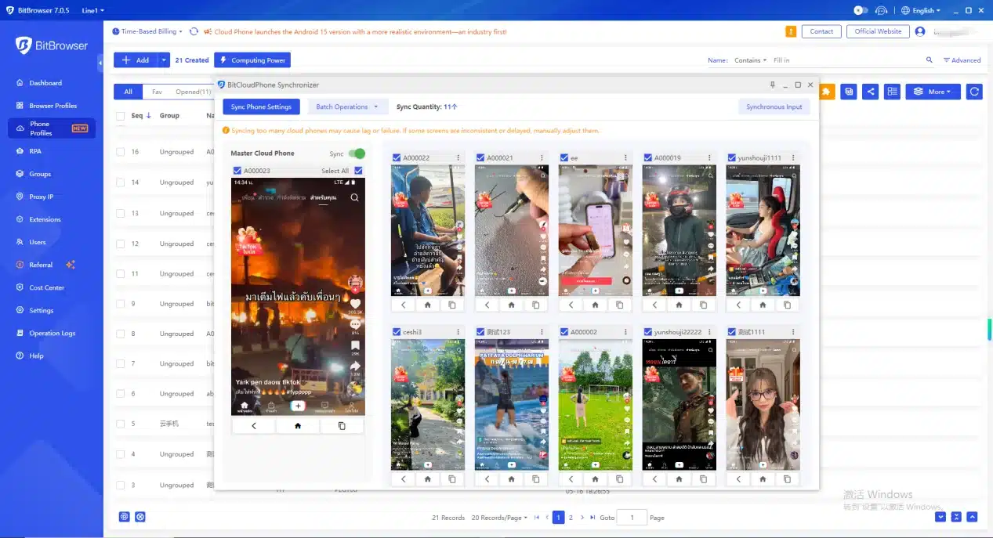Uncheck the Select All checkbox
This screenshot has width=993, height=538.
click(x=358, y=170)
